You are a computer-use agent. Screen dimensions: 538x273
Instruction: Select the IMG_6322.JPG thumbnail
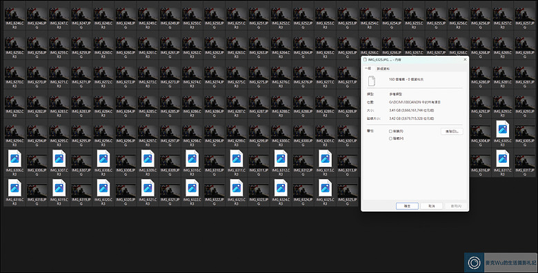(x=214, y=192)
